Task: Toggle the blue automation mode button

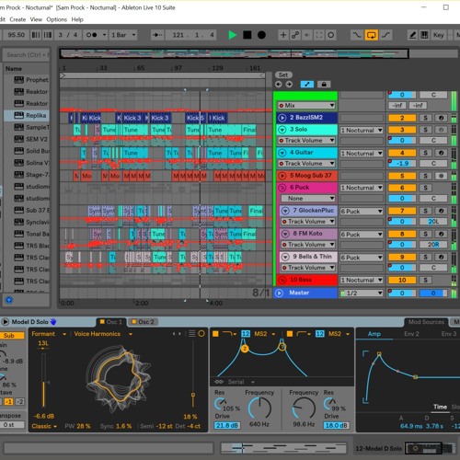Action: [307, 84]
